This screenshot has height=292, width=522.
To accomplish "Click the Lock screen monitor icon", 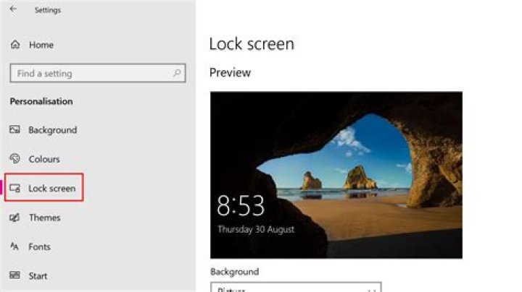I will coord(15,189).
